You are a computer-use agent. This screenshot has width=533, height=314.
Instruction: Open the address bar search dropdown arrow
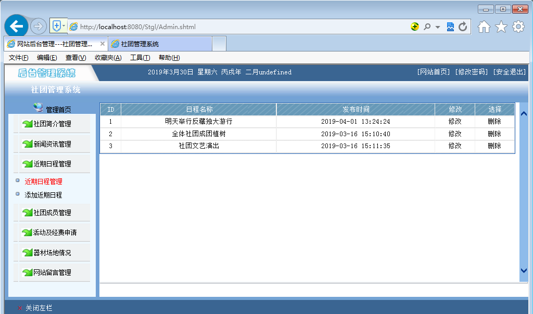pos(437,27)
